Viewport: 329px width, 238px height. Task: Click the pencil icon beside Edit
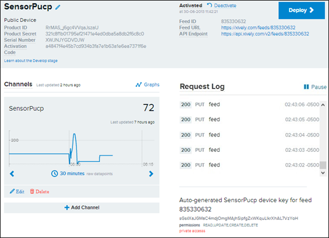(x=12, y=191)
